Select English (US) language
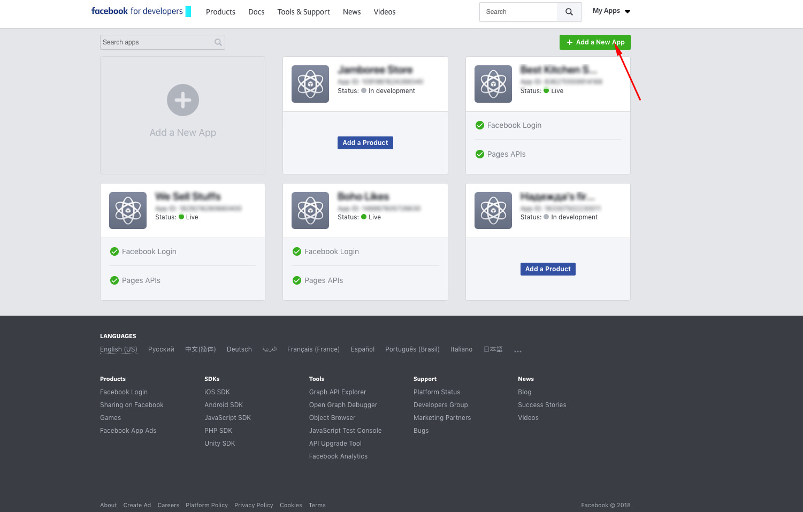This screenshot has height=512, width=803. [119, 349]
